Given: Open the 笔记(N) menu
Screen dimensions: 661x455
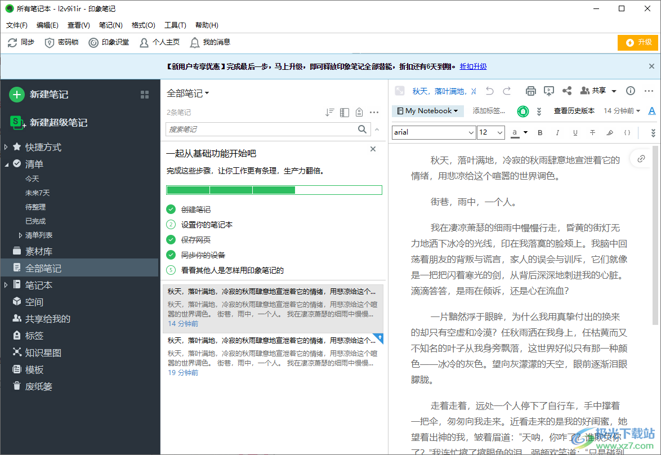Looking at the screenshot, I should pos(111,25).
